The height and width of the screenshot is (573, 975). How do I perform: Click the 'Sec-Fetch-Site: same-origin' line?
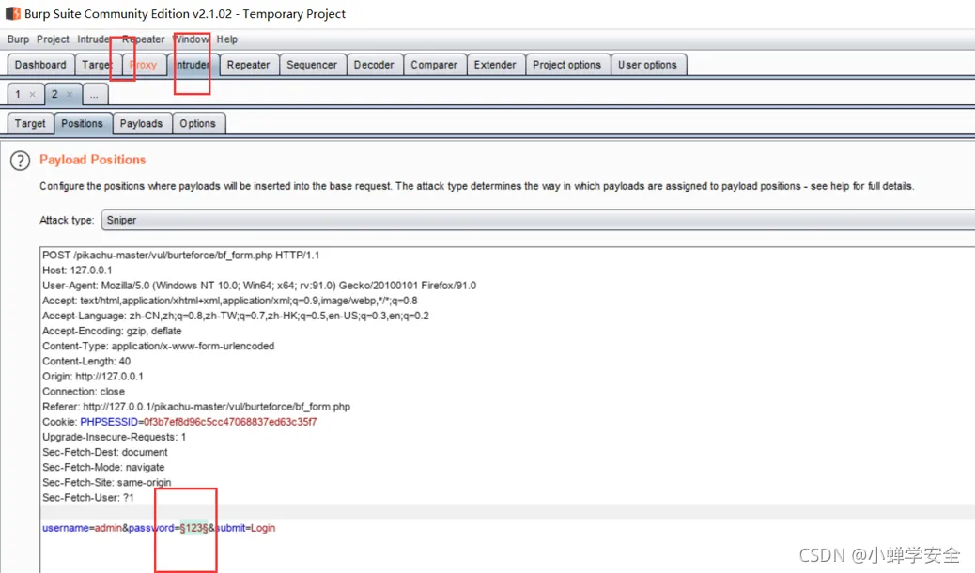106,482
